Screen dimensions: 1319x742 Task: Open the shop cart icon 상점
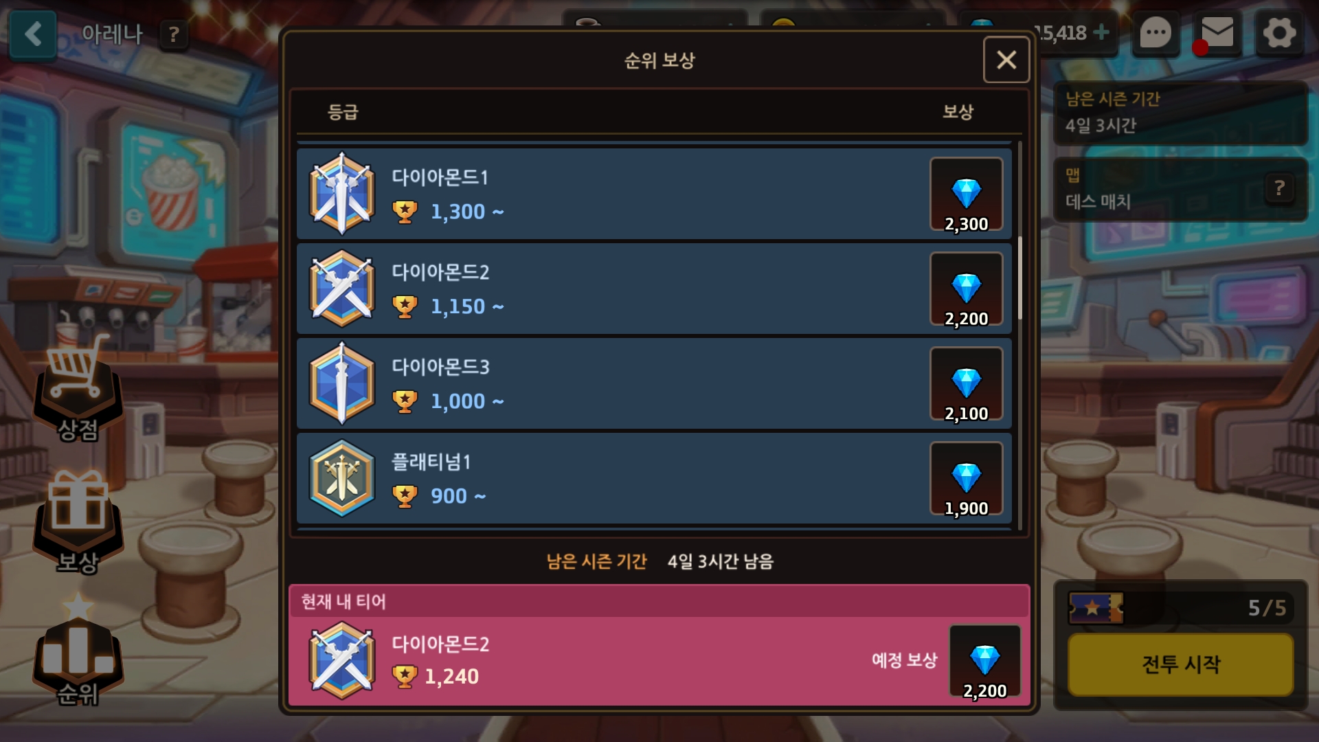(x=78, y=390)
